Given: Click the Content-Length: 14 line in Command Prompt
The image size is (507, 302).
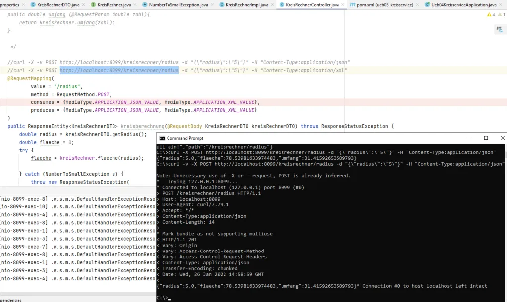Looking at the screenshot, I should pos(185,222).
